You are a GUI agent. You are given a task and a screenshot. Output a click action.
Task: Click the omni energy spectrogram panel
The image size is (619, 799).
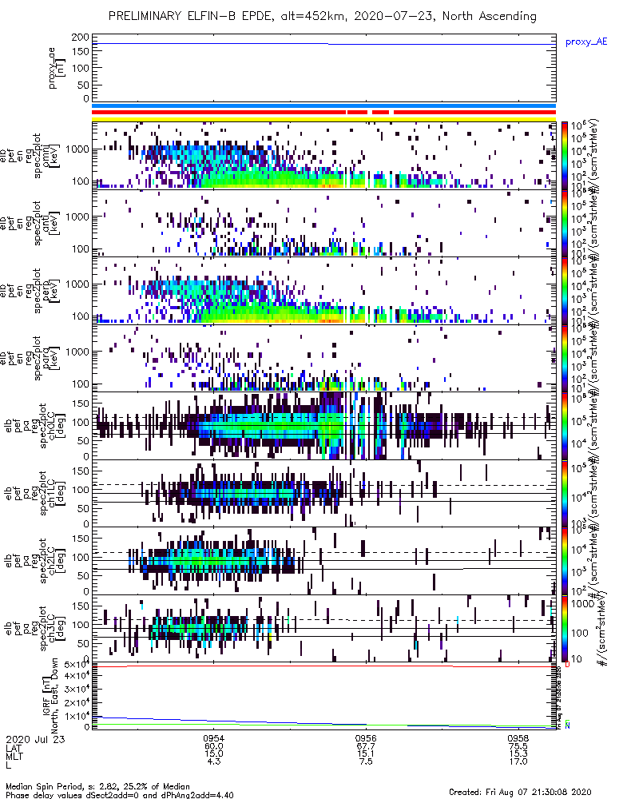323,156
